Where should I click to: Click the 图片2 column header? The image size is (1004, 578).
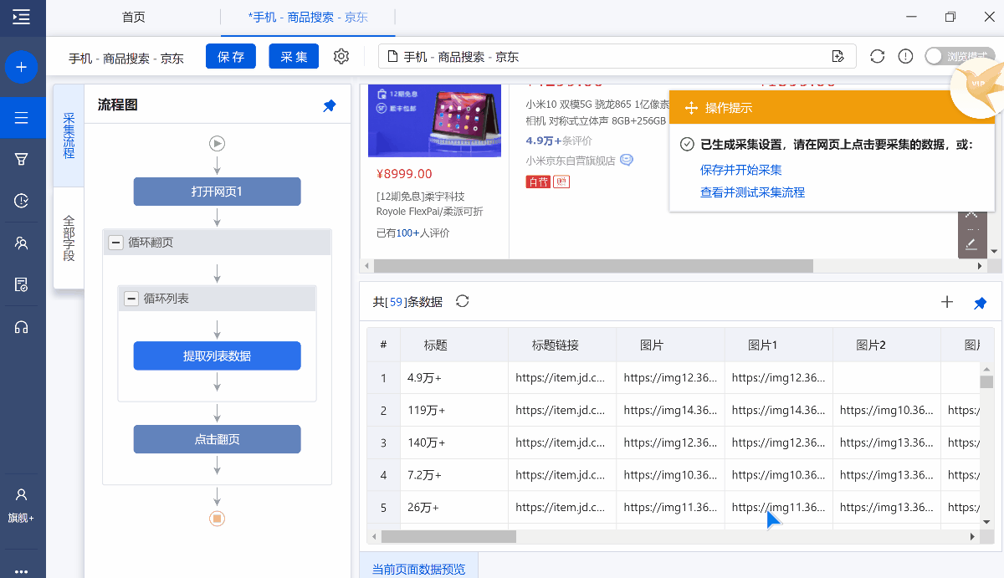pyautogui.click(x=886, y=345)
